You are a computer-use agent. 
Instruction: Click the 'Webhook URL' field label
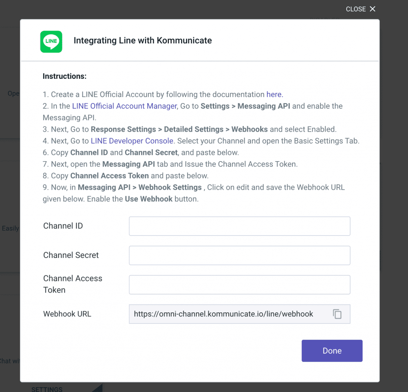67,314
